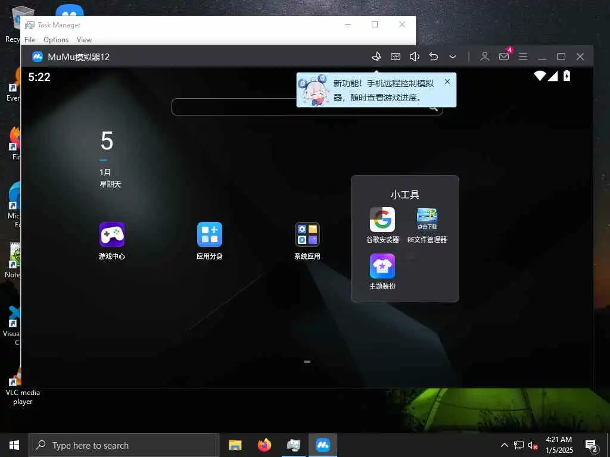Click the 5:22 clock in status bar

(x=39, y=77)
